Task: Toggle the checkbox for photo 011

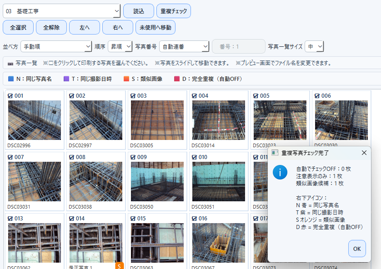Action: tap(256, 157)
